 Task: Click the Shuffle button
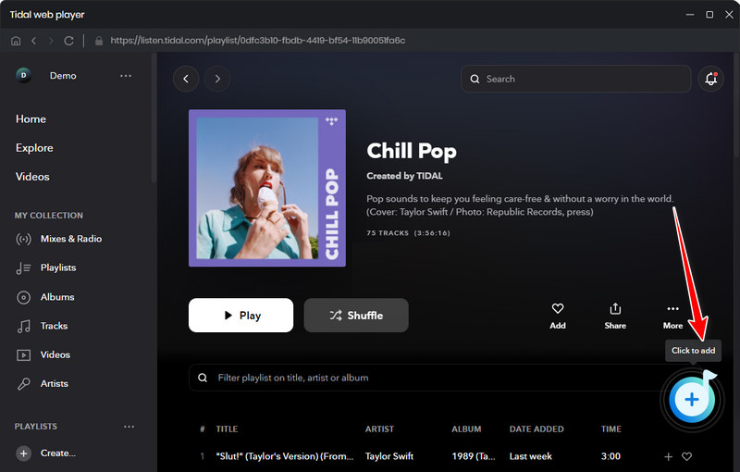tap(356, 316)
